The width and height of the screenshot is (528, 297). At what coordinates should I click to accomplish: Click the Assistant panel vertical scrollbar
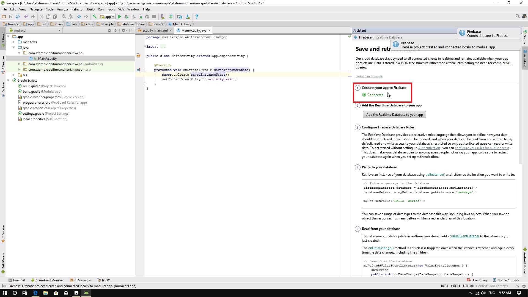[520, 110]
